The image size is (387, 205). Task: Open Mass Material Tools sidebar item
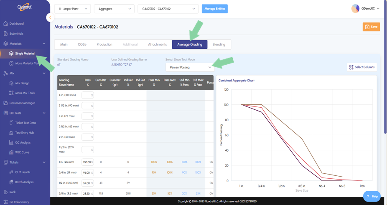point(27,63)
